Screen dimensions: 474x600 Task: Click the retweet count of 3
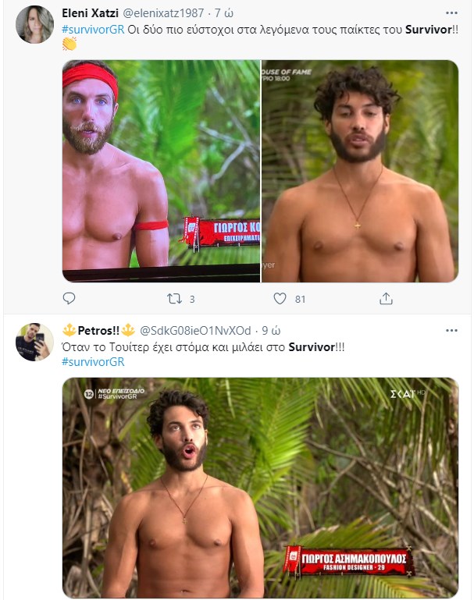point(192,299)
